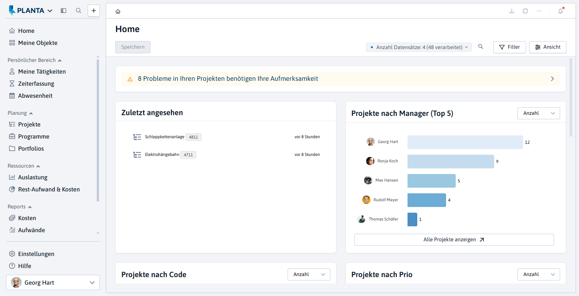Open the 8 Probleme warning banner

pos(341,79)
